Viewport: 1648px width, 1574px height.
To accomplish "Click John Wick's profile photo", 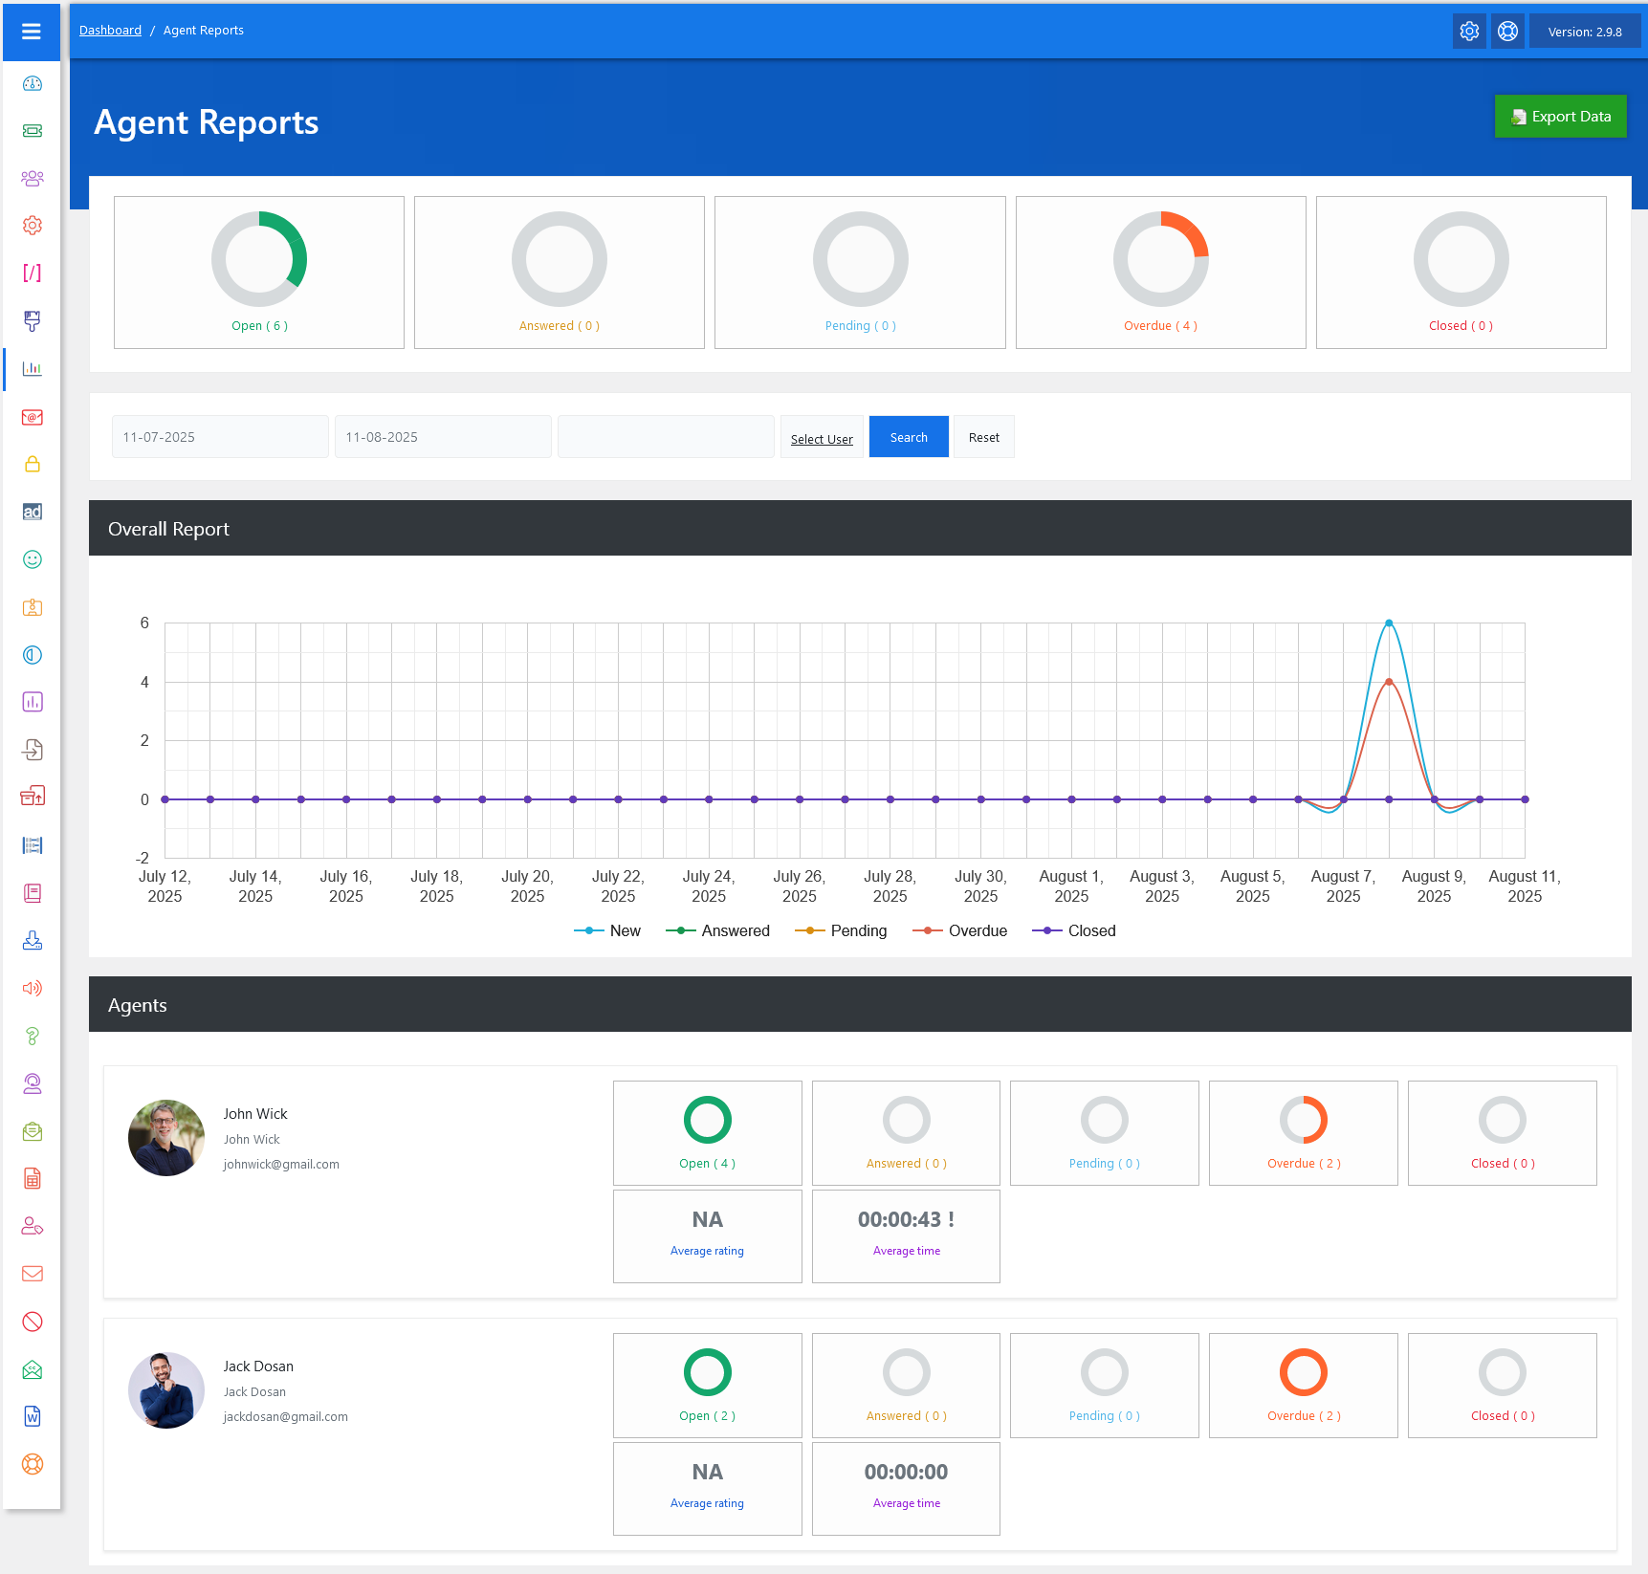I will point(166,1137).
